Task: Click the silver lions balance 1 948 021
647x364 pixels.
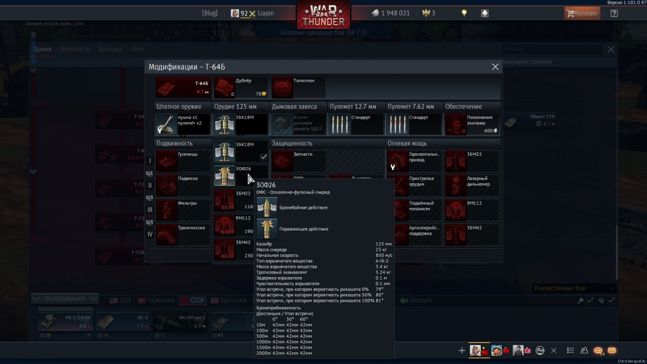Action: tap(391, 13)
